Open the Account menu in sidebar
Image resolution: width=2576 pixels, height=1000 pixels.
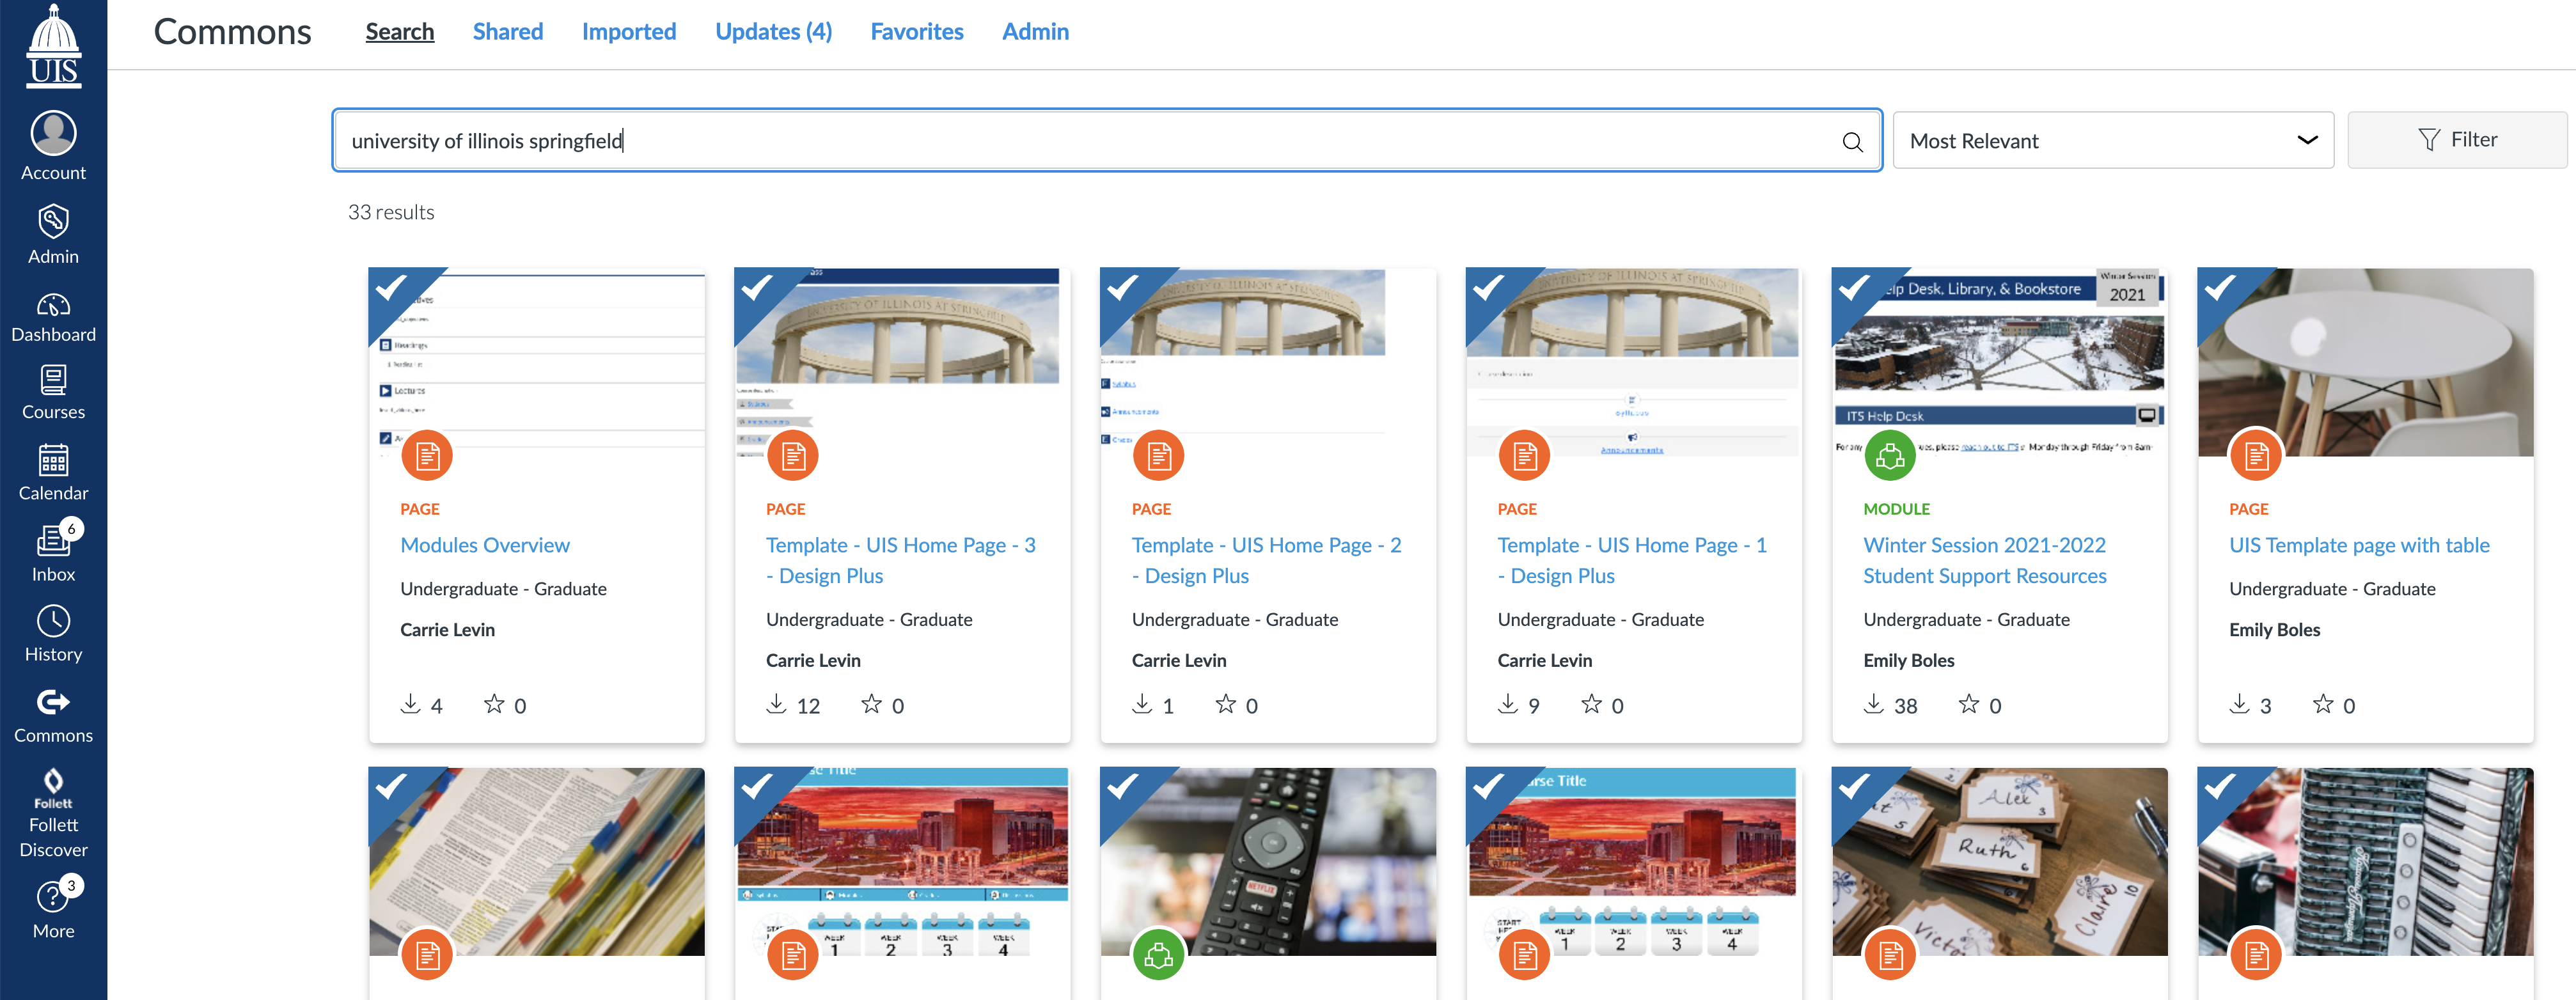coord(53,146)
